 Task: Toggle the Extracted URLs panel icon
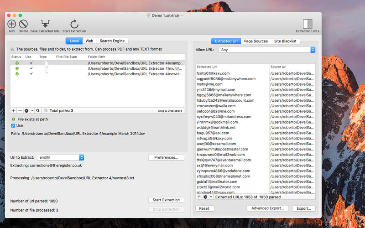308,24
